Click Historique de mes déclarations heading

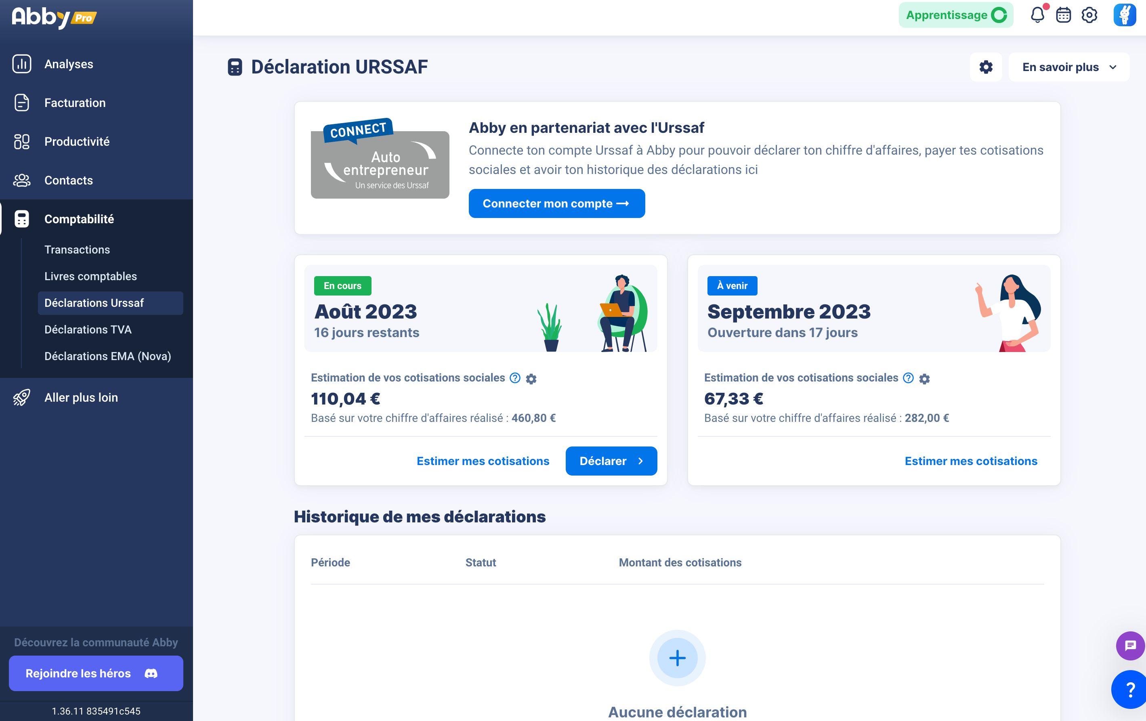[x=420, y=517]
